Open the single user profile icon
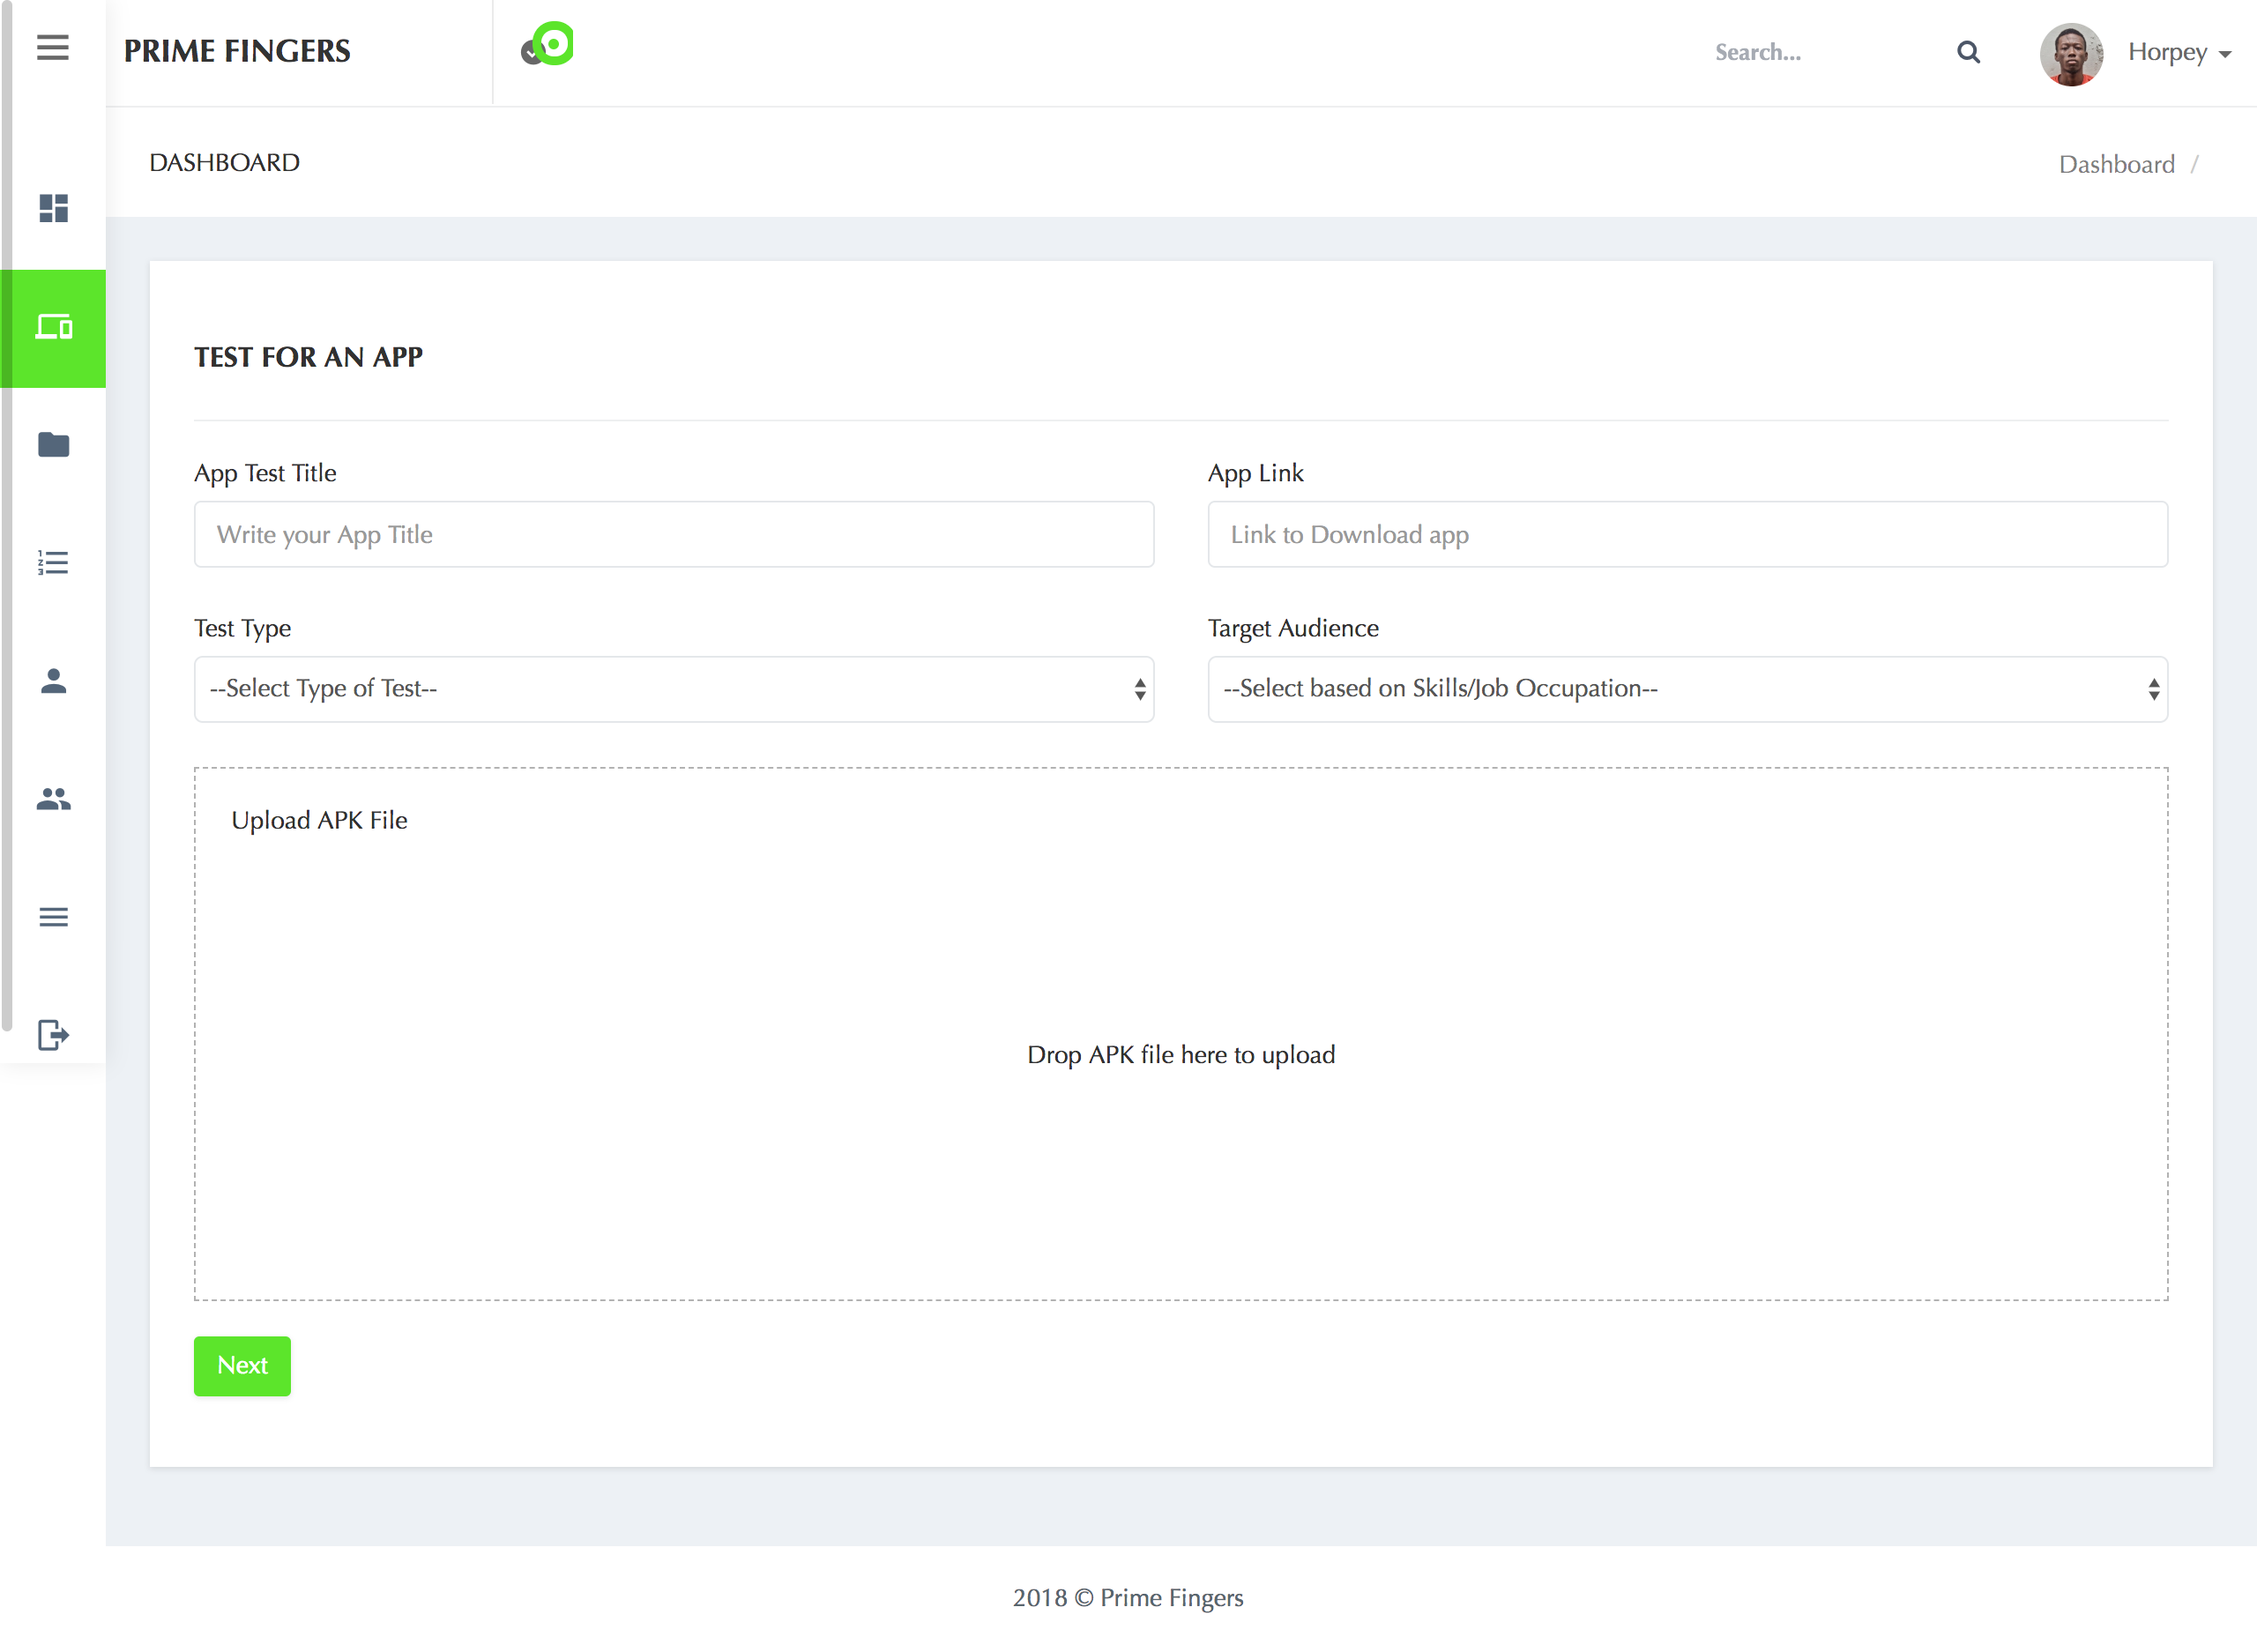This screenshot has width=2257, height=1652. [x=53, y=681]
